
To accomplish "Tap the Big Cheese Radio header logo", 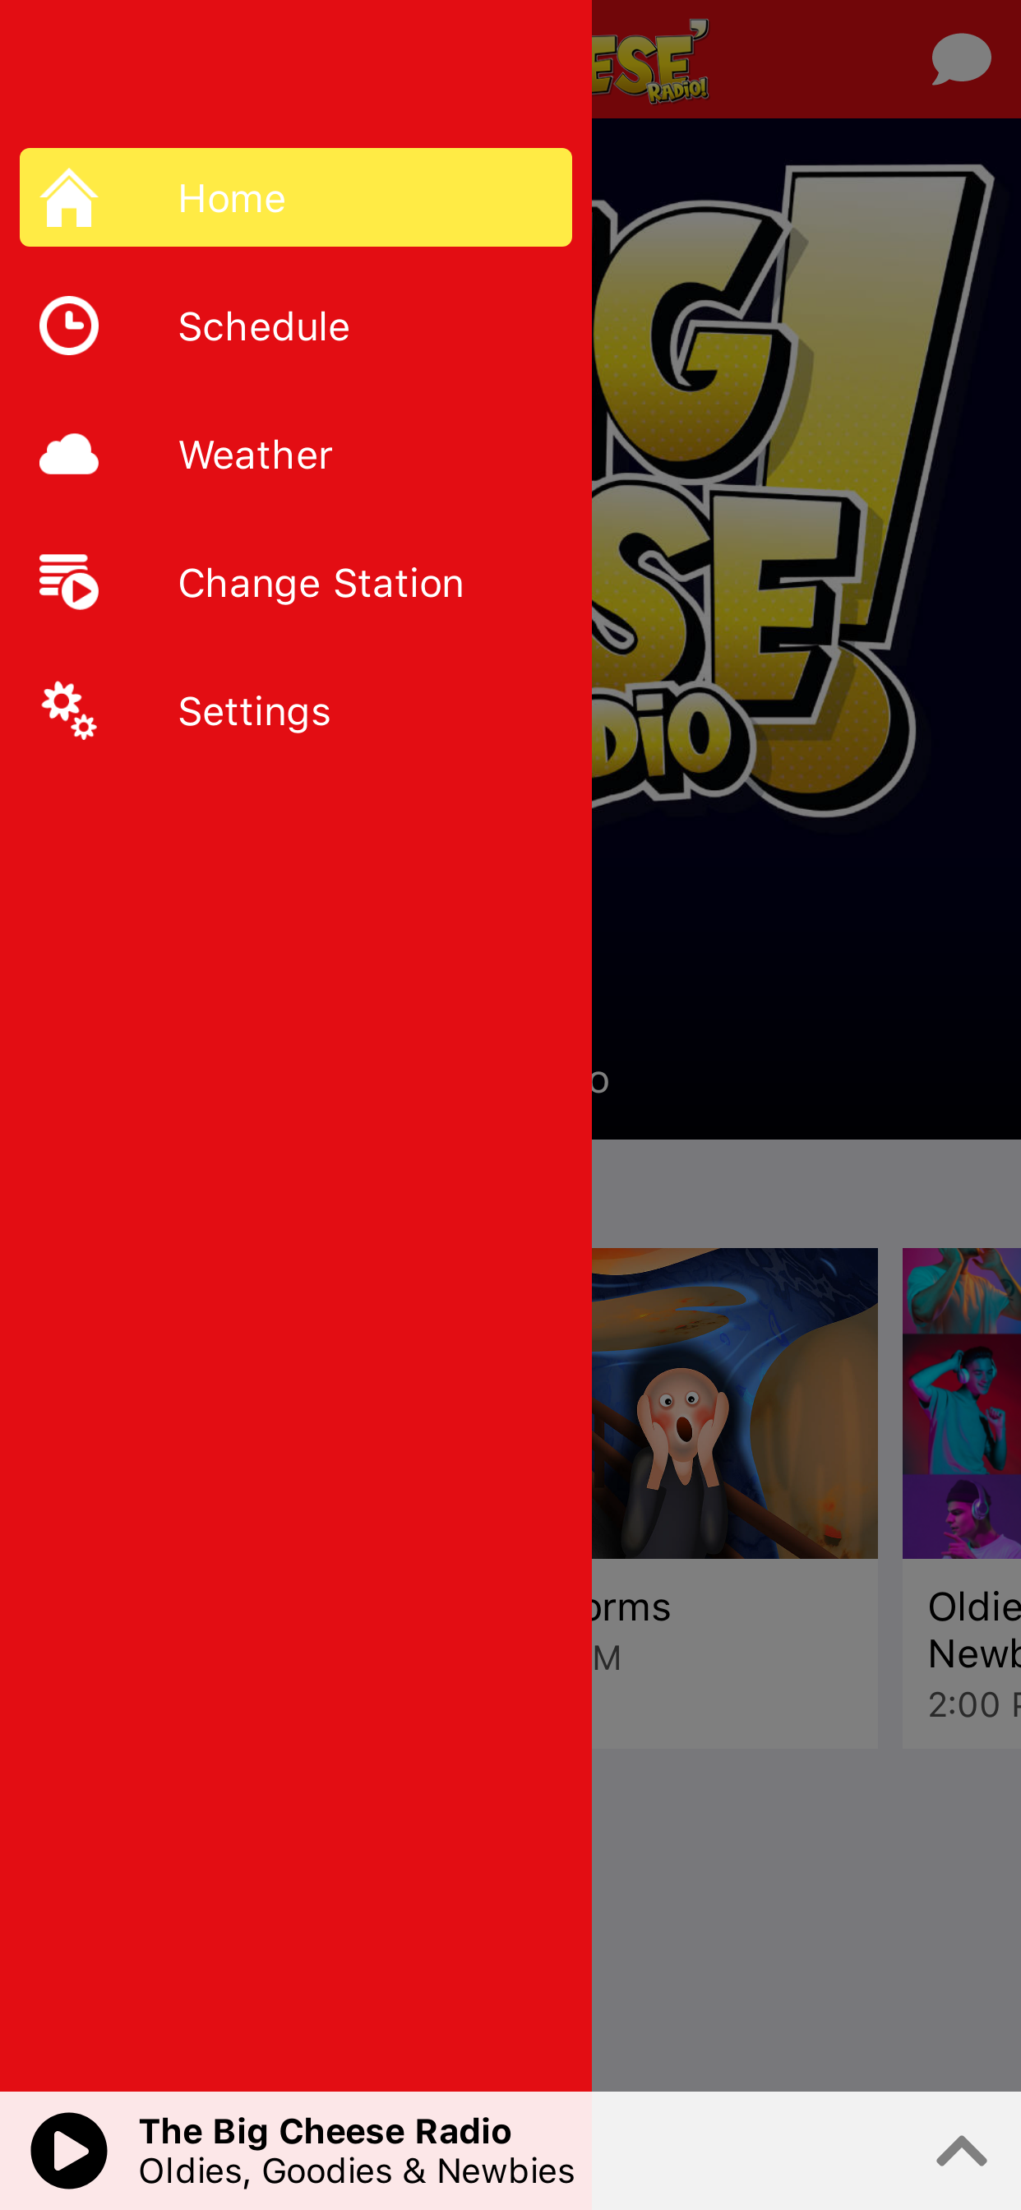I will [x=650, y=60].
